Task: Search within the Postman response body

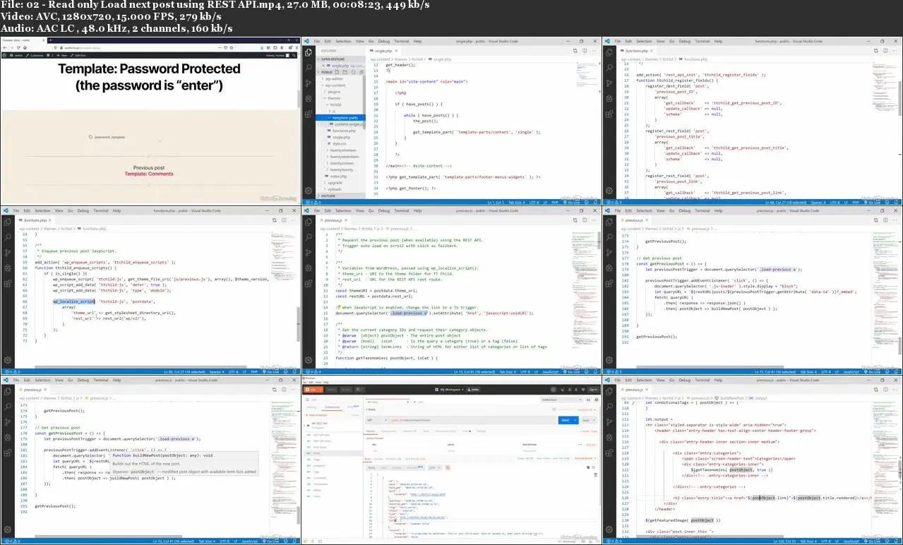Action: click(594, 467)
